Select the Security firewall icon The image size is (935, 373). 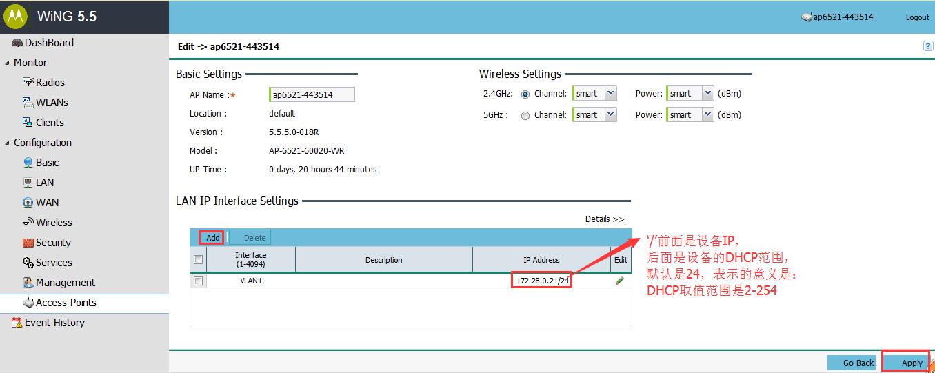click(28, 243)
